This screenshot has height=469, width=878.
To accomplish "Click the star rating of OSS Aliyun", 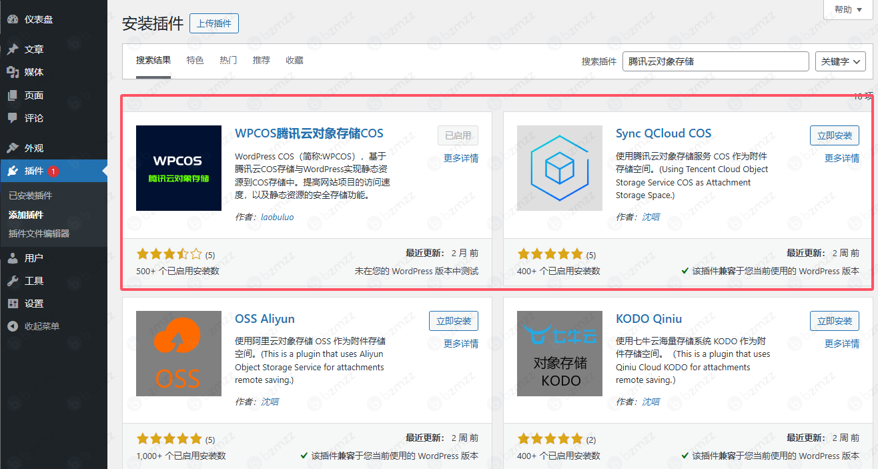I will (169, 439).
